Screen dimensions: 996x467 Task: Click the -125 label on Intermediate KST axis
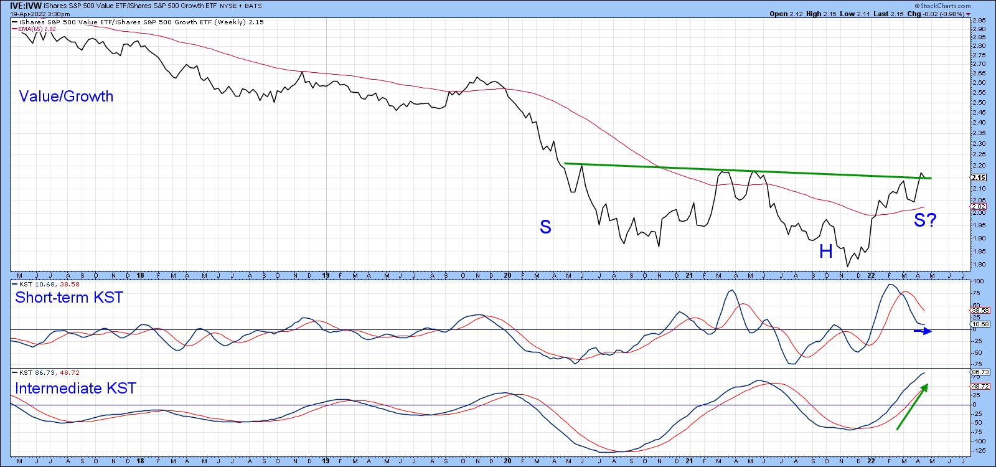coord(980,450)
